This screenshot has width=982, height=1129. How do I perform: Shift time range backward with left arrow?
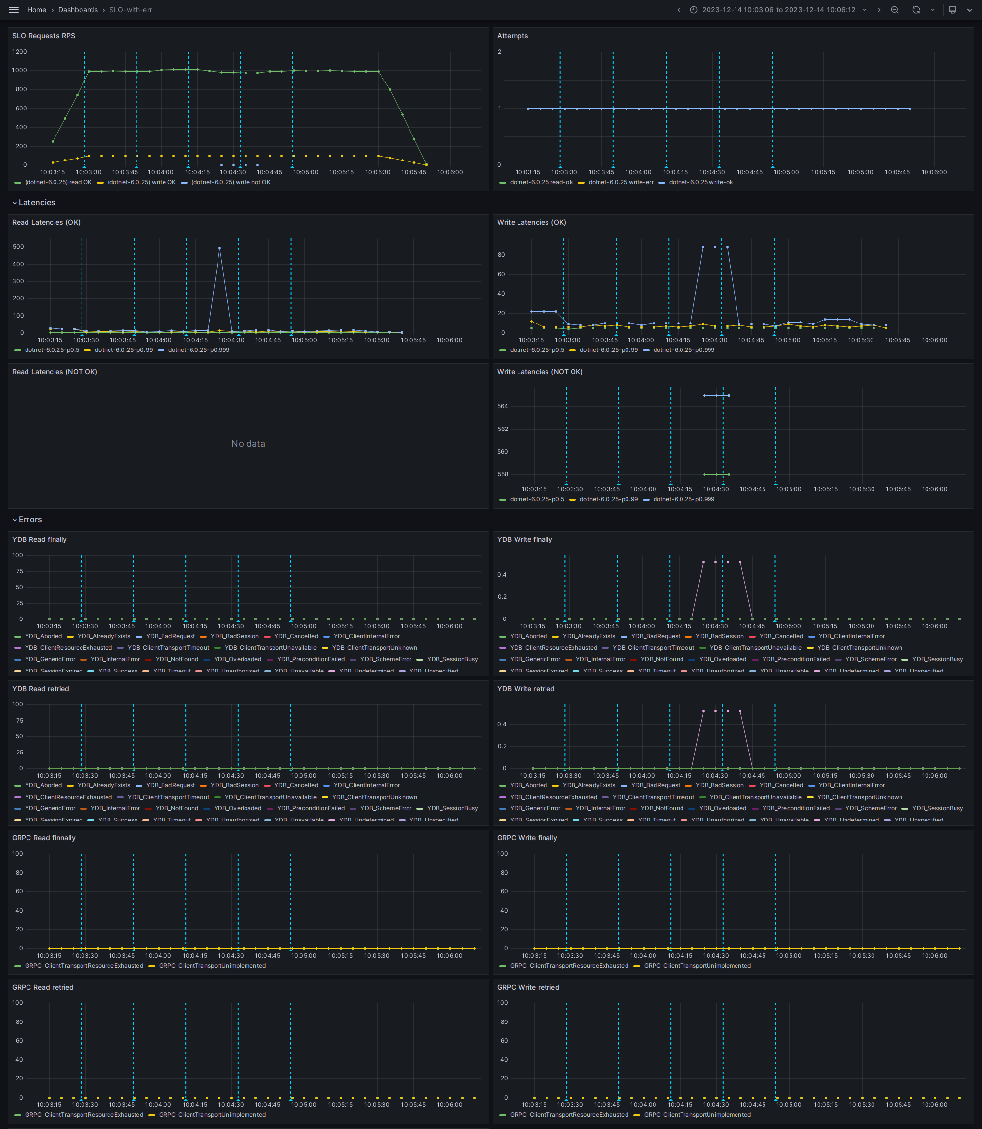point(679,10)
